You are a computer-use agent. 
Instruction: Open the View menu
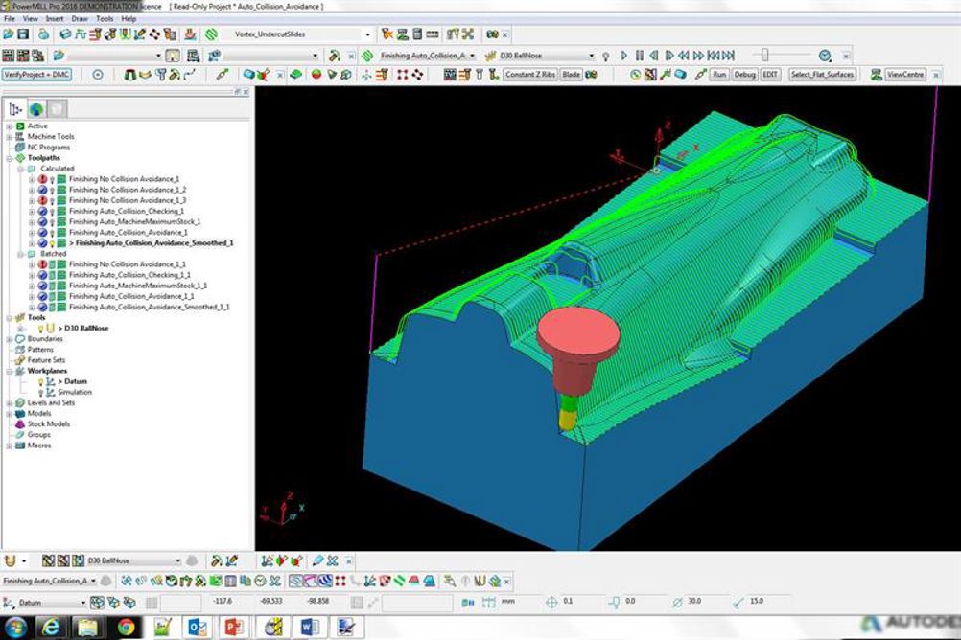pyautogui.click(x=30, y=19)
